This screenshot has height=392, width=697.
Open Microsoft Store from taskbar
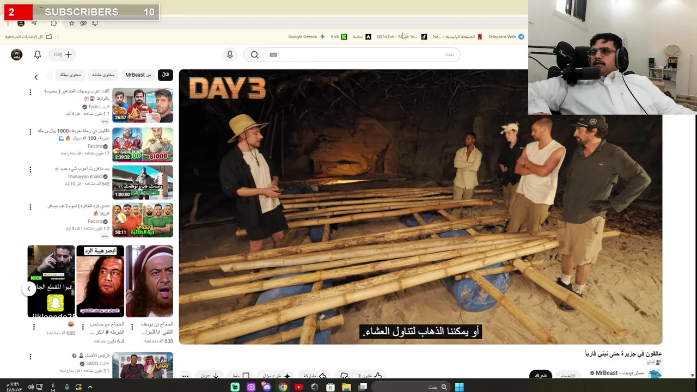[x=331, y=387]
